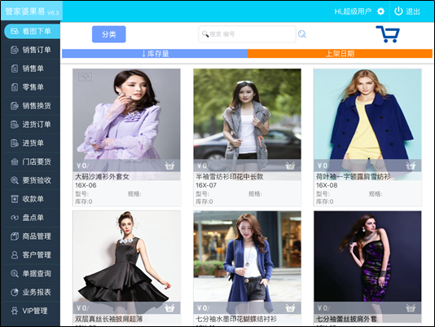The image size is (435, 327).
Task: Add 双层真丝长袖披肩超薄 to basket
Action: point(169,307)
